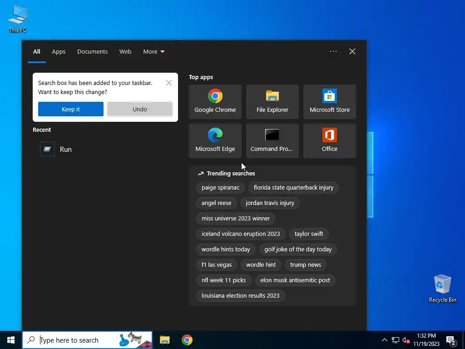Screen dimensions: 465x349
Task: Click the network status tray icon
Action: tap(396, 340)
